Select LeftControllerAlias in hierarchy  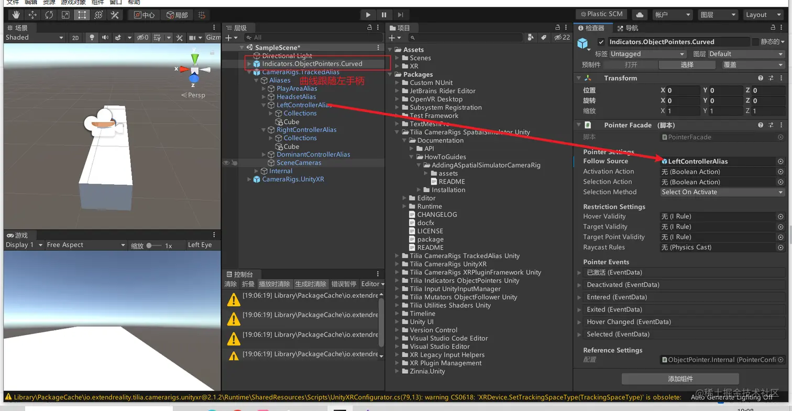pos(304,105)
